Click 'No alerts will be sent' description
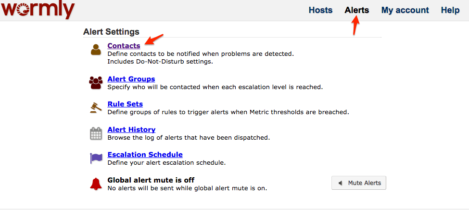Image resolution: width=469 pixels, height=210 pixels. point(187,188)
